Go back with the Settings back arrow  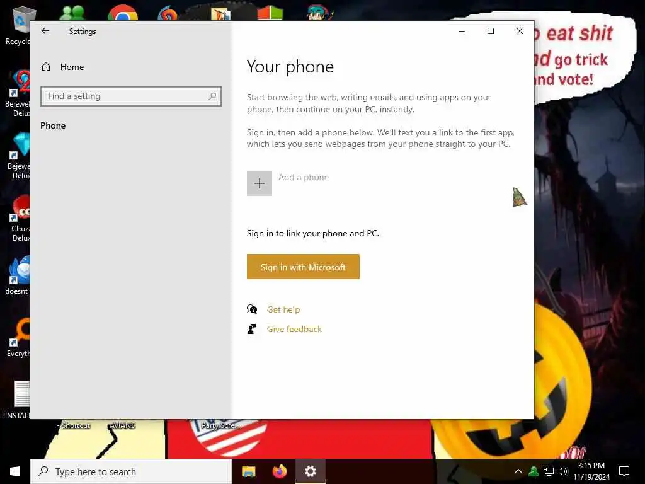click(x=45, y=31)
